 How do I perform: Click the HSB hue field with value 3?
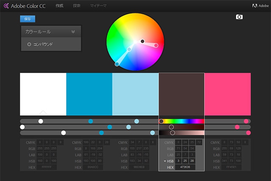[x=178, y=161]
